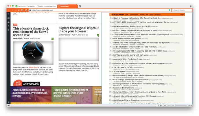The image size is (199, 116).
Task: Toggle image loading in status bar
Action: click(x=161, y=106)
